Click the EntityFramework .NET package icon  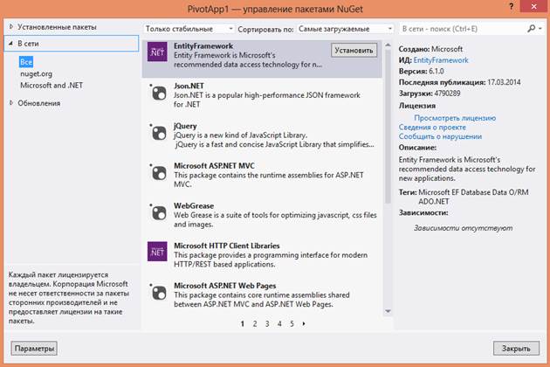point(157,52)
